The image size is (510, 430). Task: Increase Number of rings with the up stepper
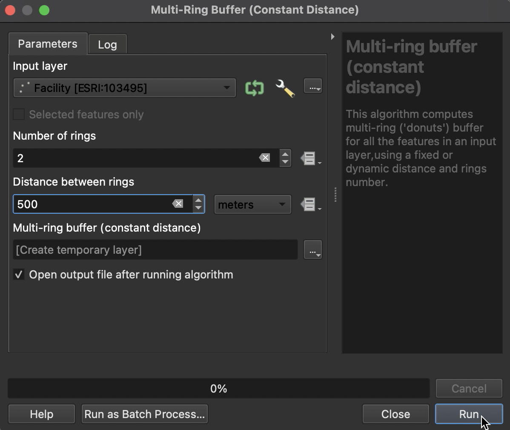click(285, 155)
